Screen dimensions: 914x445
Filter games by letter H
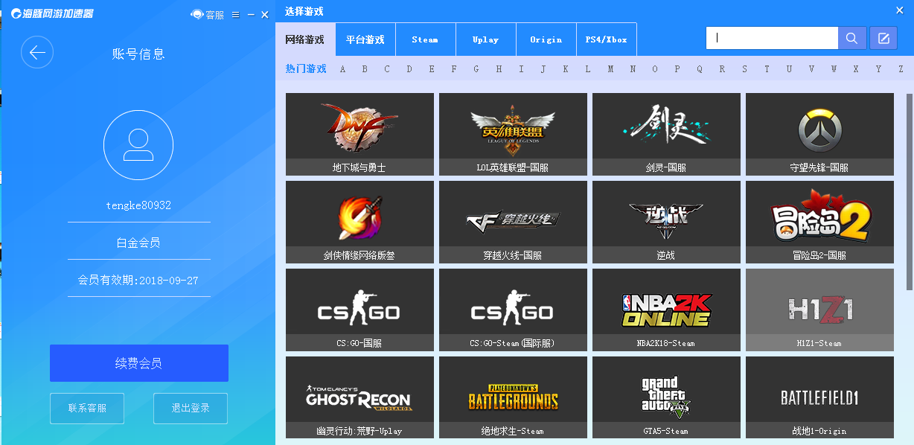pyautogui.click(x=499, y=69)
